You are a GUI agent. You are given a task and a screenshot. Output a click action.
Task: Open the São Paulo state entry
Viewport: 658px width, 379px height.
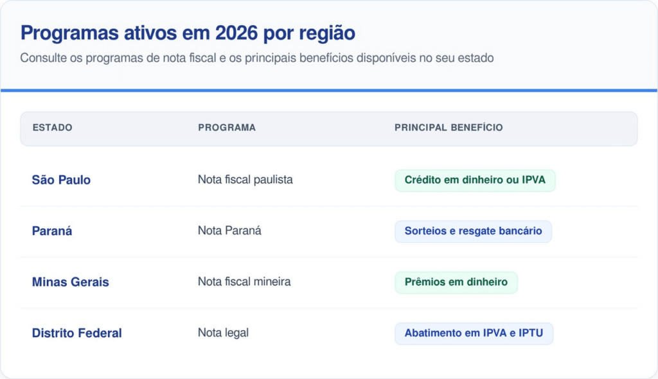61,180
